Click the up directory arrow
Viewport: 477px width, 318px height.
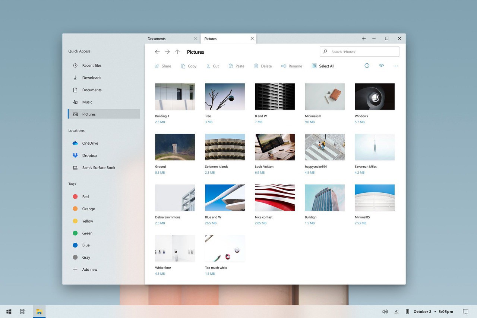(177, 52)
